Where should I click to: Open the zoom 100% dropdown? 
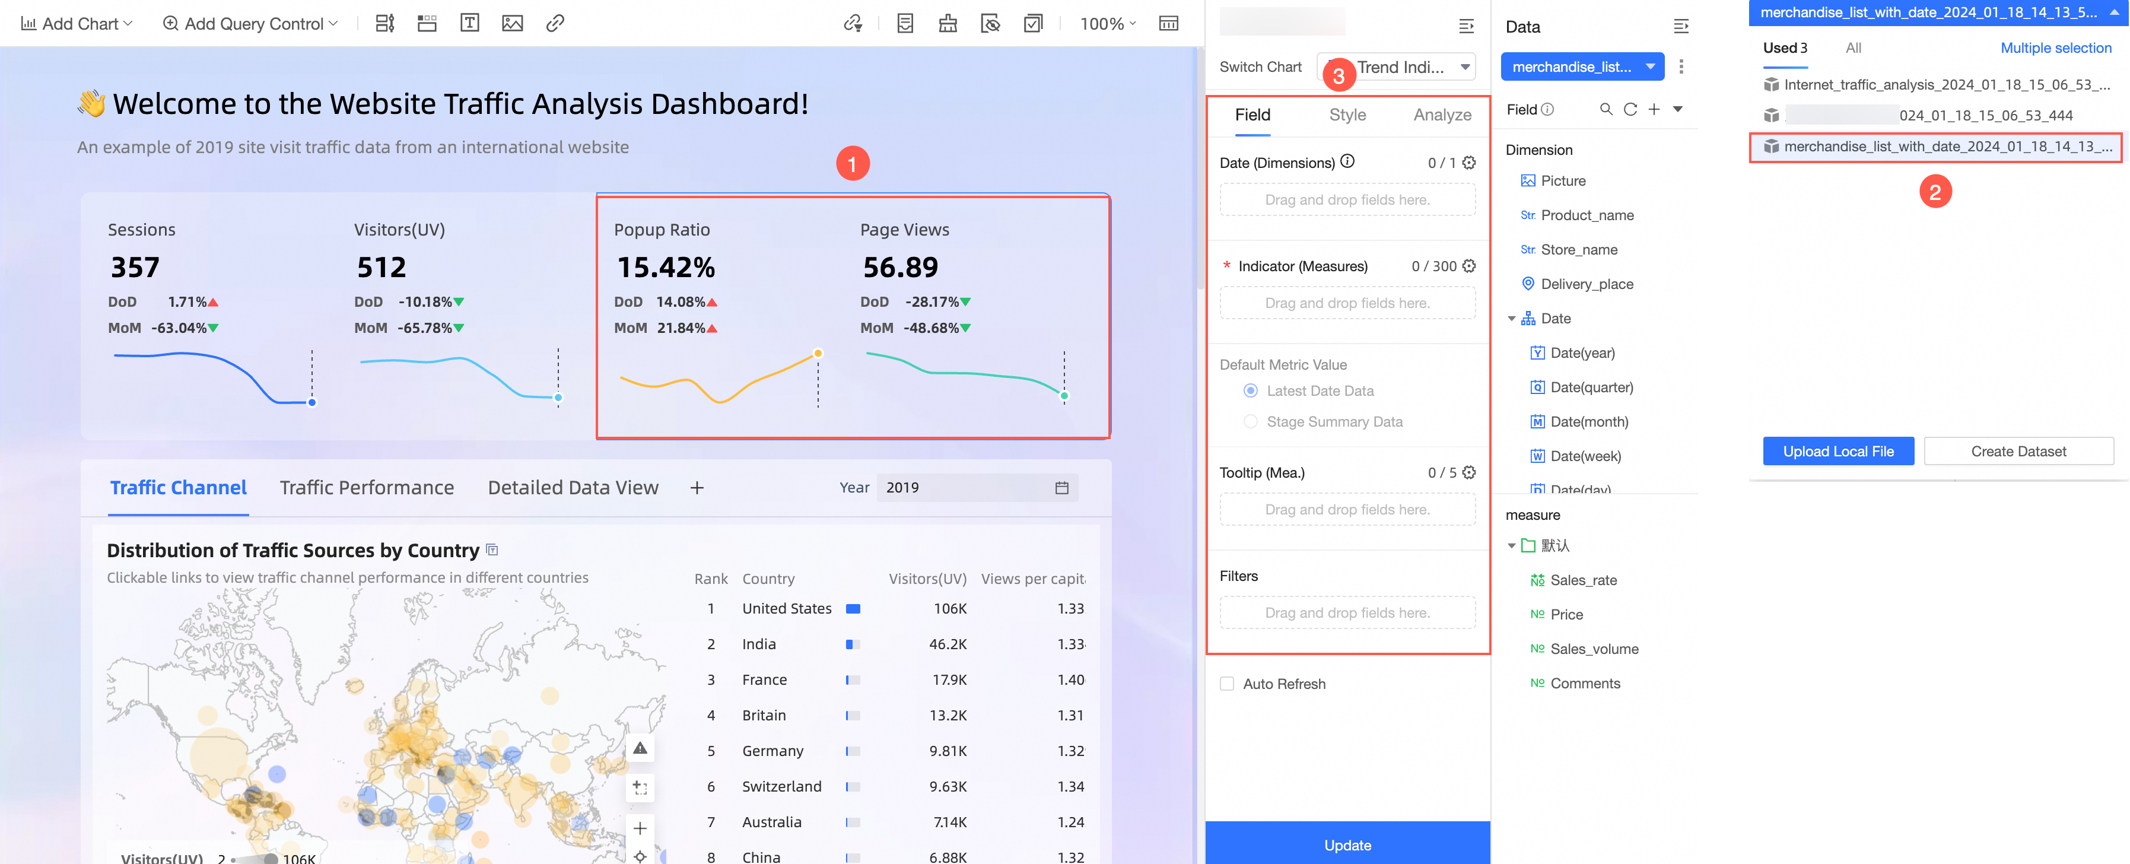[x=1108, y=24]
